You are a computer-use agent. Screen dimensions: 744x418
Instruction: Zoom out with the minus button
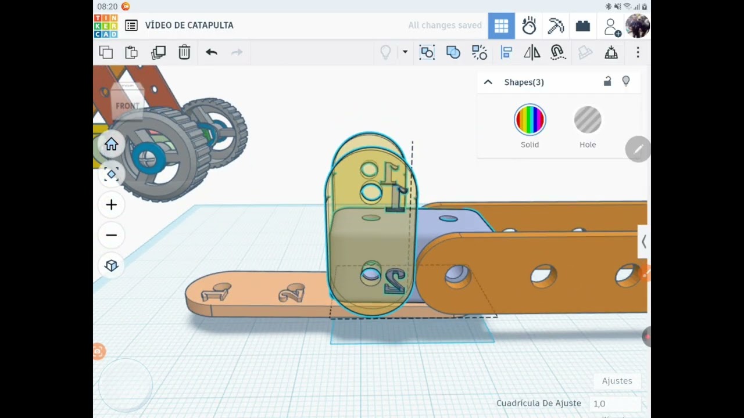click(x=112, y=235)
